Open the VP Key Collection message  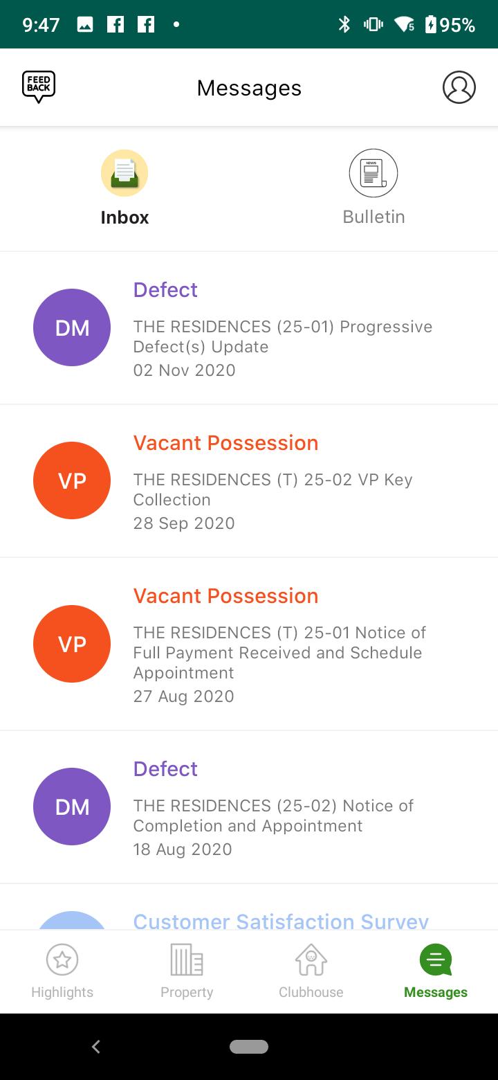tap(273, 489)
